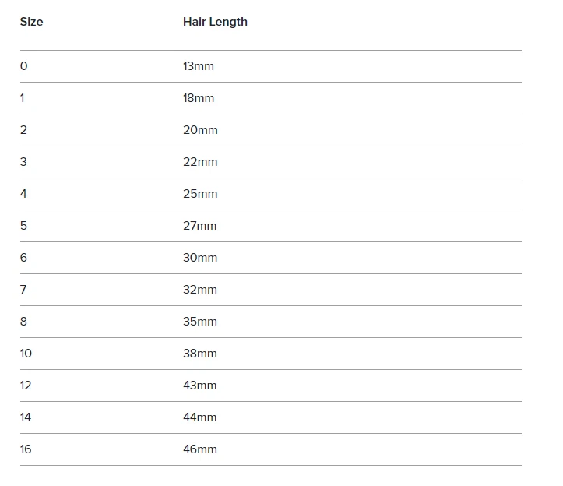Click size 12 in the Size column
The image size is (563, 486).
coord(26,386)
